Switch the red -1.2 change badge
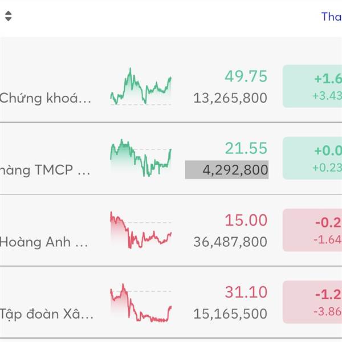 (x=312, y=302)
